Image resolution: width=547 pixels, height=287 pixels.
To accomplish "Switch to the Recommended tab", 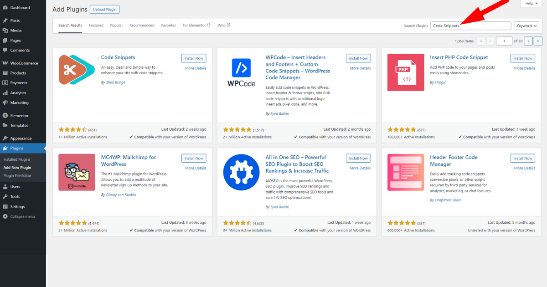I will (142, 26).
